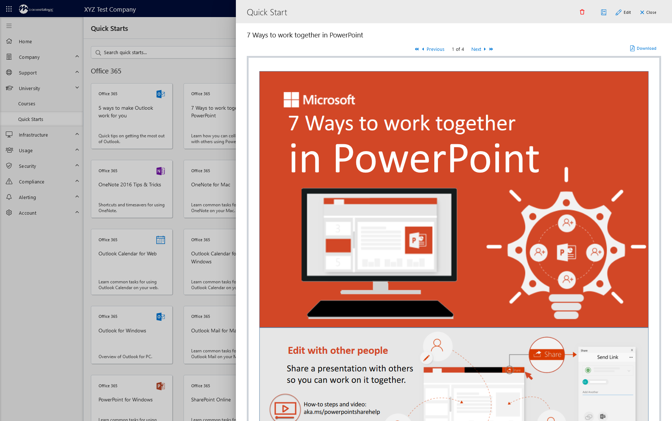Click the red trash delete icon
Screen dimensions: 672x421
point(582,12)
